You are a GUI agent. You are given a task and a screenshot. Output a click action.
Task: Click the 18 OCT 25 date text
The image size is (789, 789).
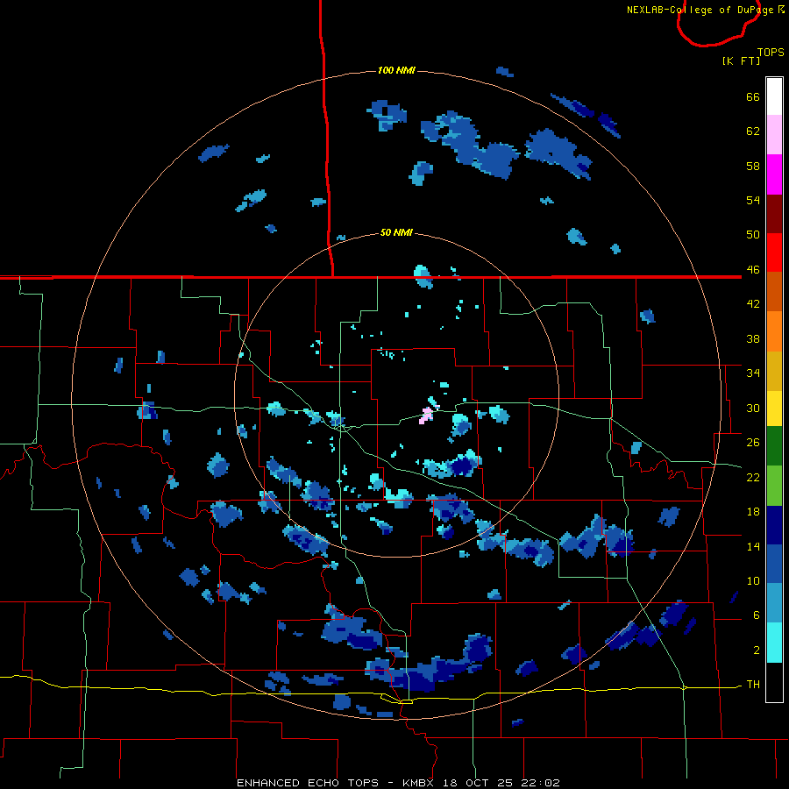point(478,783)
